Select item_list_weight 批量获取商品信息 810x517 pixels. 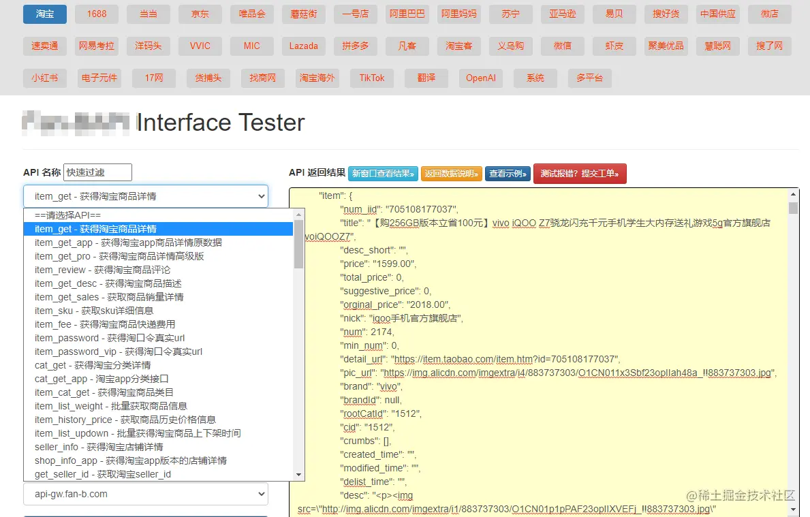click(158, 406)
